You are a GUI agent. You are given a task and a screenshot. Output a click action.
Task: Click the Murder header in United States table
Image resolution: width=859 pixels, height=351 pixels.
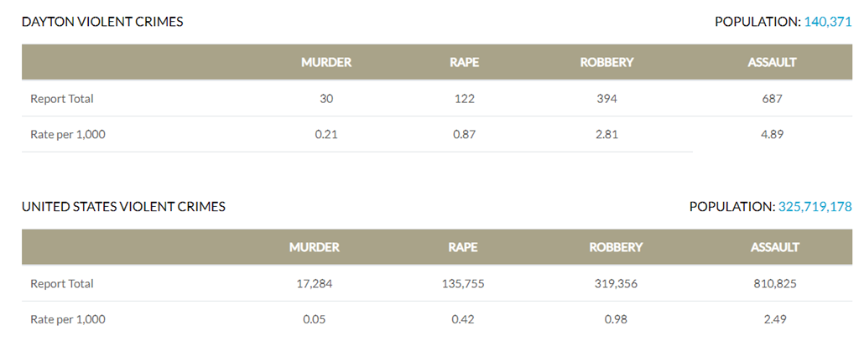pyautogui.click(x=315, y=247)
